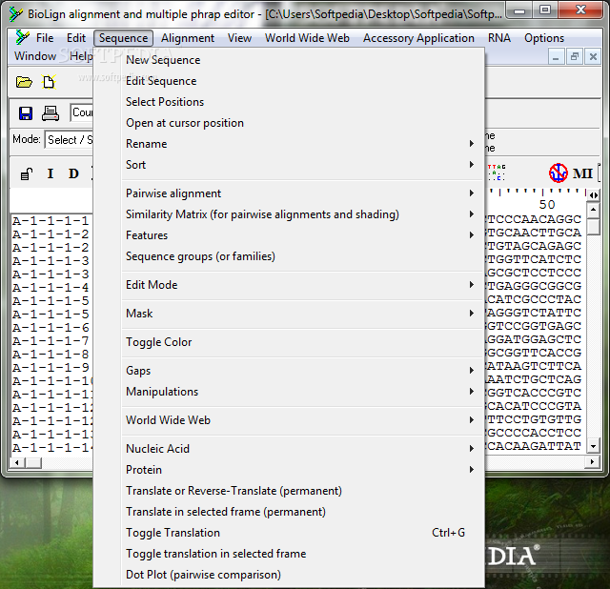Click horizontal scrollbar left arrow
Image resolution: width=610 pixels, height=589 pixels.
(17, 462)
